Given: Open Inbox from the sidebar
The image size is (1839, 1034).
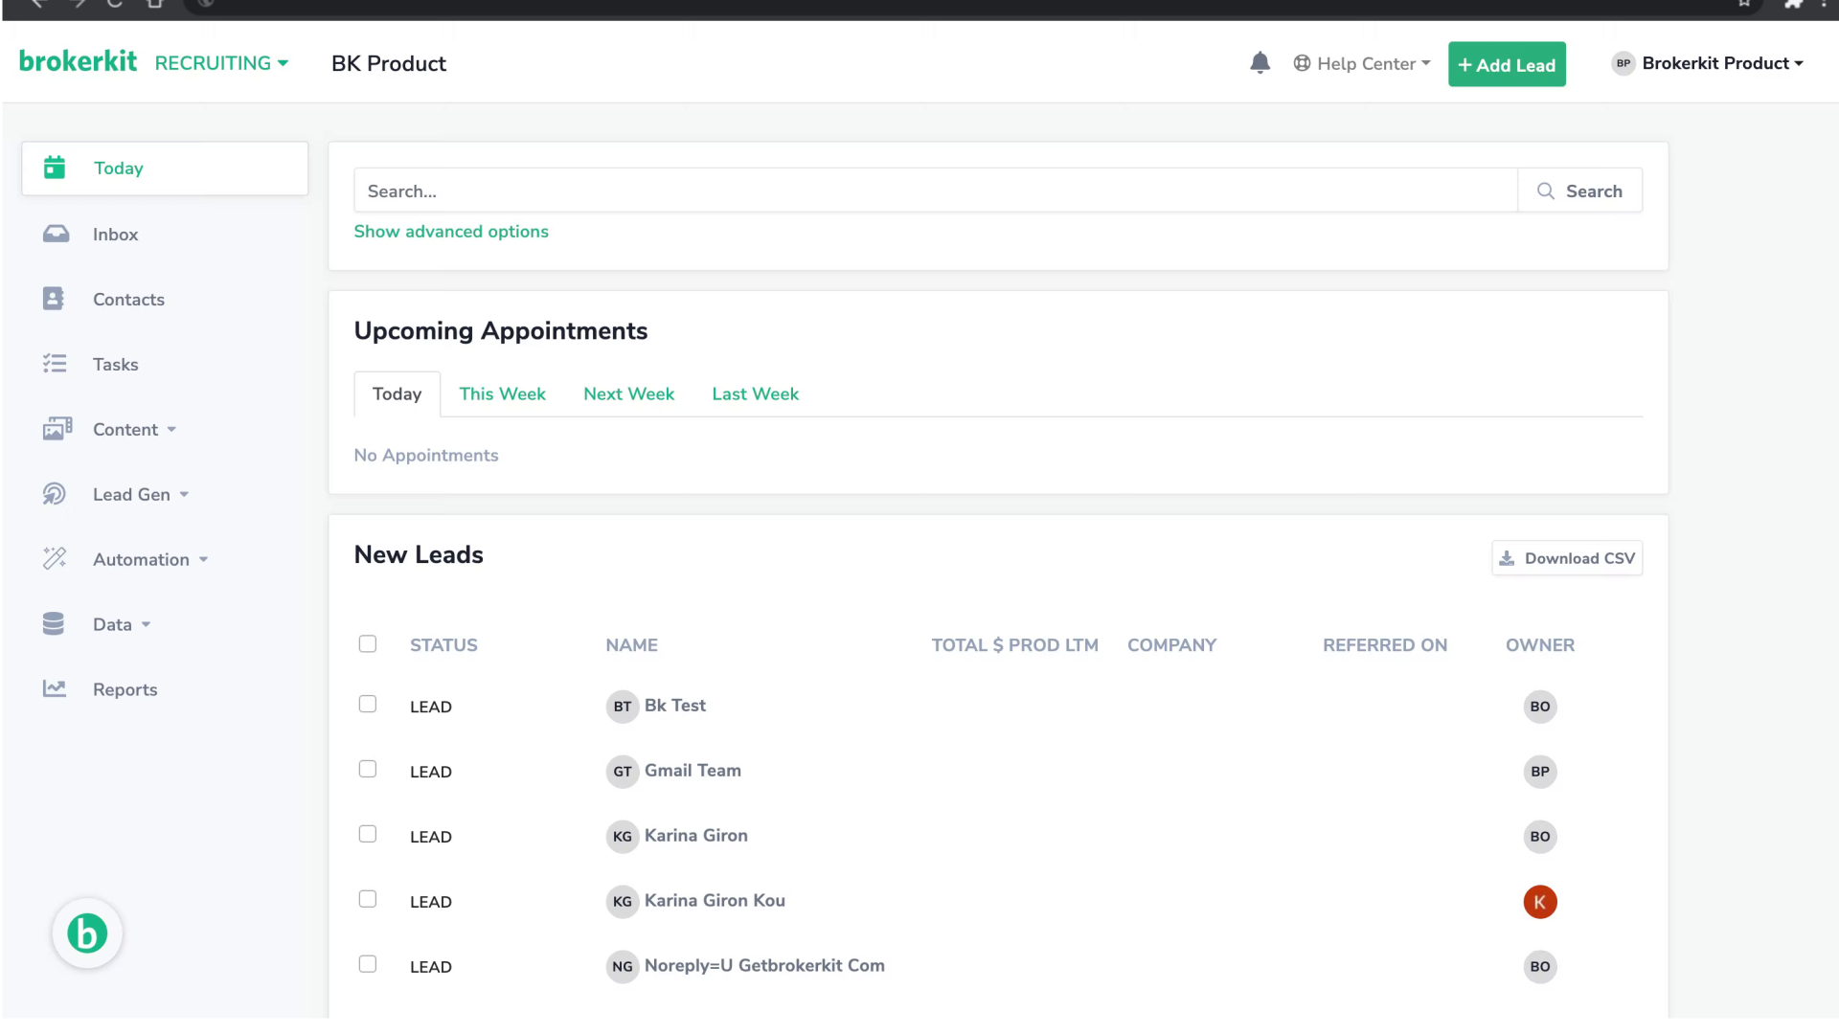Looking at the screenshot, I should pyautogui.click(x=115, y=235).
